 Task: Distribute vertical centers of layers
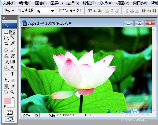click(x=132, y=11)
